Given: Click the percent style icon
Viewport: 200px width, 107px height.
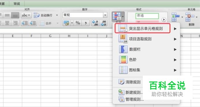Looking at the screenshot, I should 78,23.
